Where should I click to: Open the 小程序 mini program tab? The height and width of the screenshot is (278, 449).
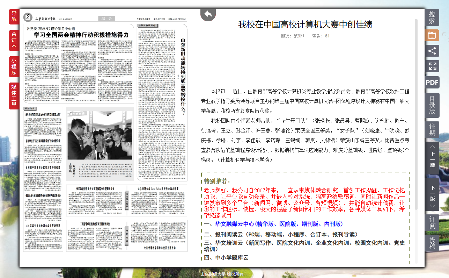pos(14,66)
